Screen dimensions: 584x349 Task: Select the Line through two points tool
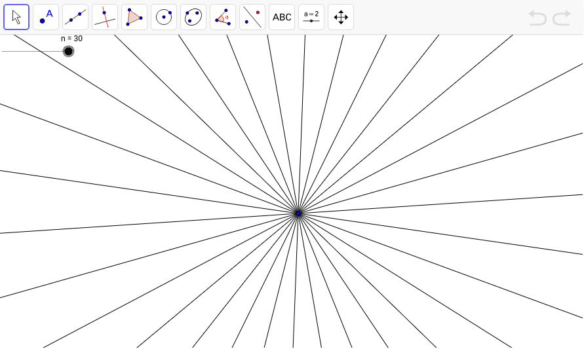point(75,17)
